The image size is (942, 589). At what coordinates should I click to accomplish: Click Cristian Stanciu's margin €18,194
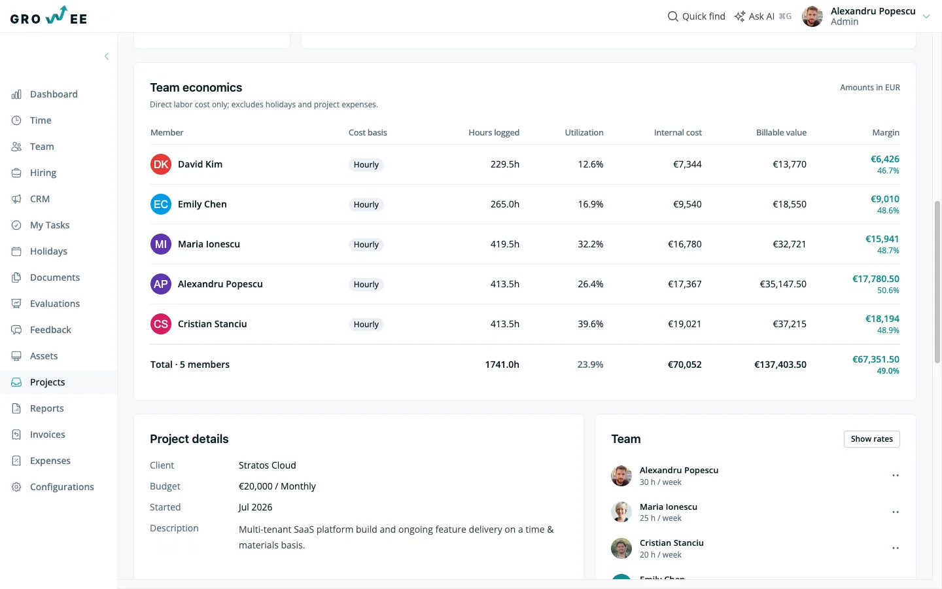[882, 319]
